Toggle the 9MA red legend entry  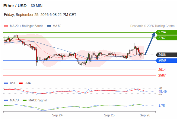point(25,83)
